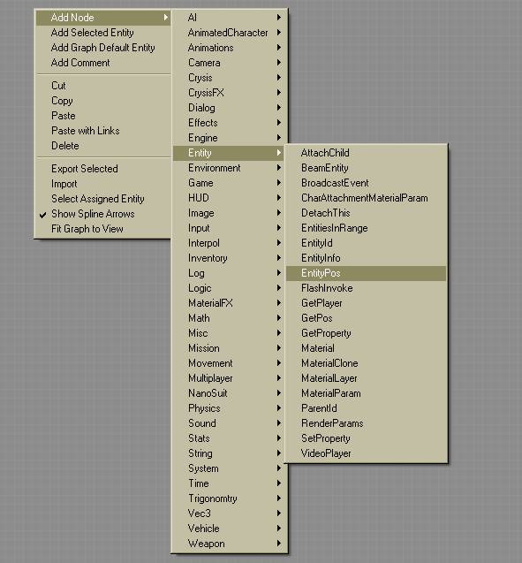Expand the NanoSuit category
This screenshot has width=522, height=563.
[x=230, y=393]
